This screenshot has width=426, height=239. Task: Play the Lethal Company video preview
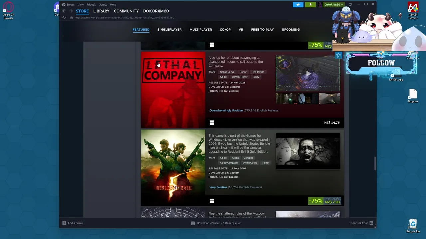[x=308, y=74]
